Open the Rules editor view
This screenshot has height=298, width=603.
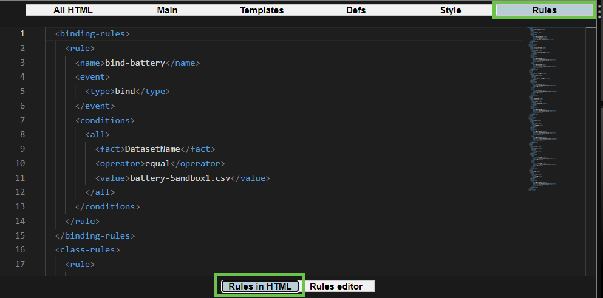(x=336, y=286)
